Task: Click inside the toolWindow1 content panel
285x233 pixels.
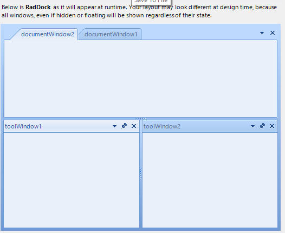Action: pyautogui.click(x=72, y=180)
